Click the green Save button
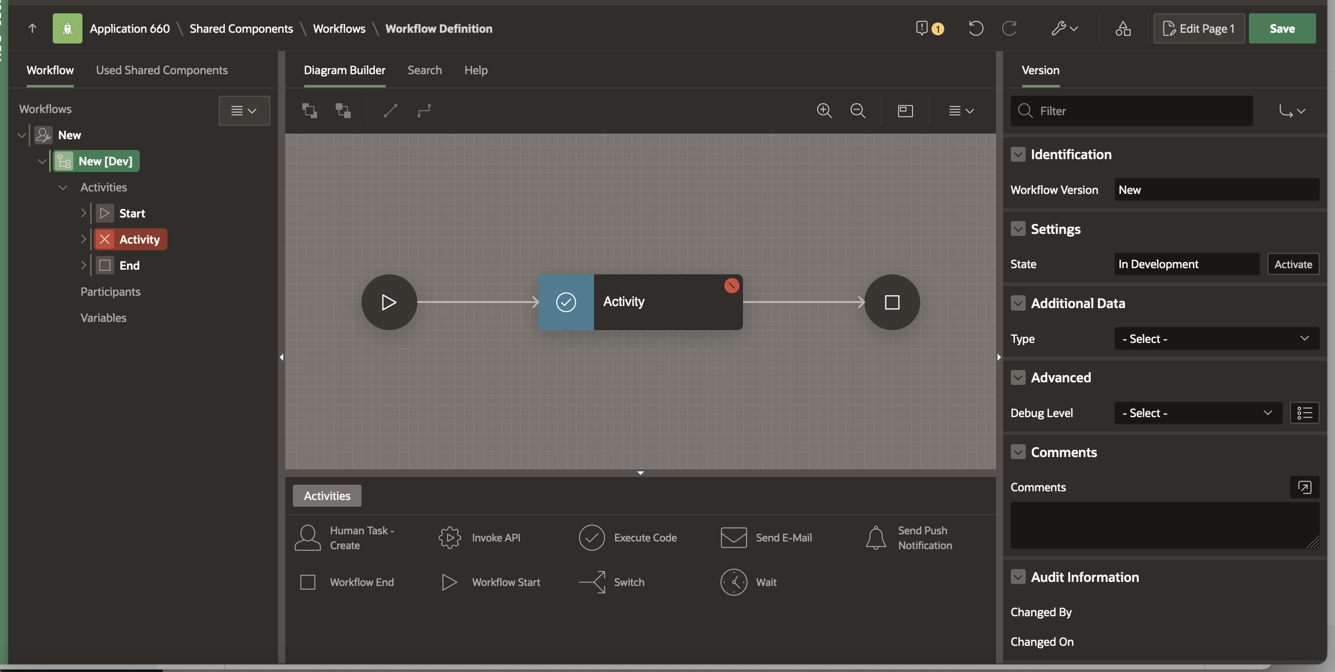Viewport: 1335px width, 672px height. 1282,29
